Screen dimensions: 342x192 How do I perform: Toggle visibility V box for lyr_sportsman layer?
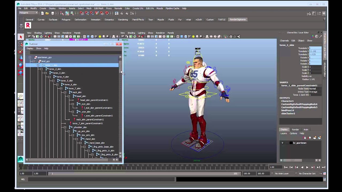[x=282, y=143]
